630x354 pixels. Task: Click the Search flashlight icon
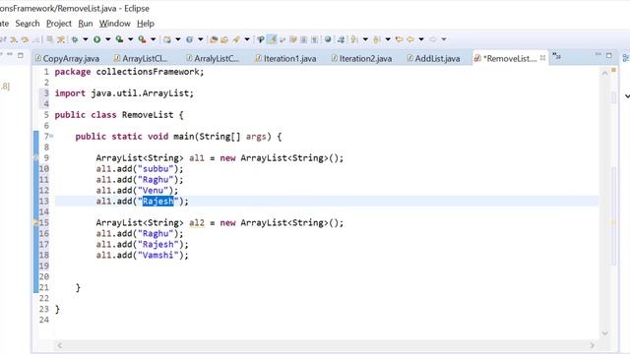pyautogui.click(x=236, y=39)
